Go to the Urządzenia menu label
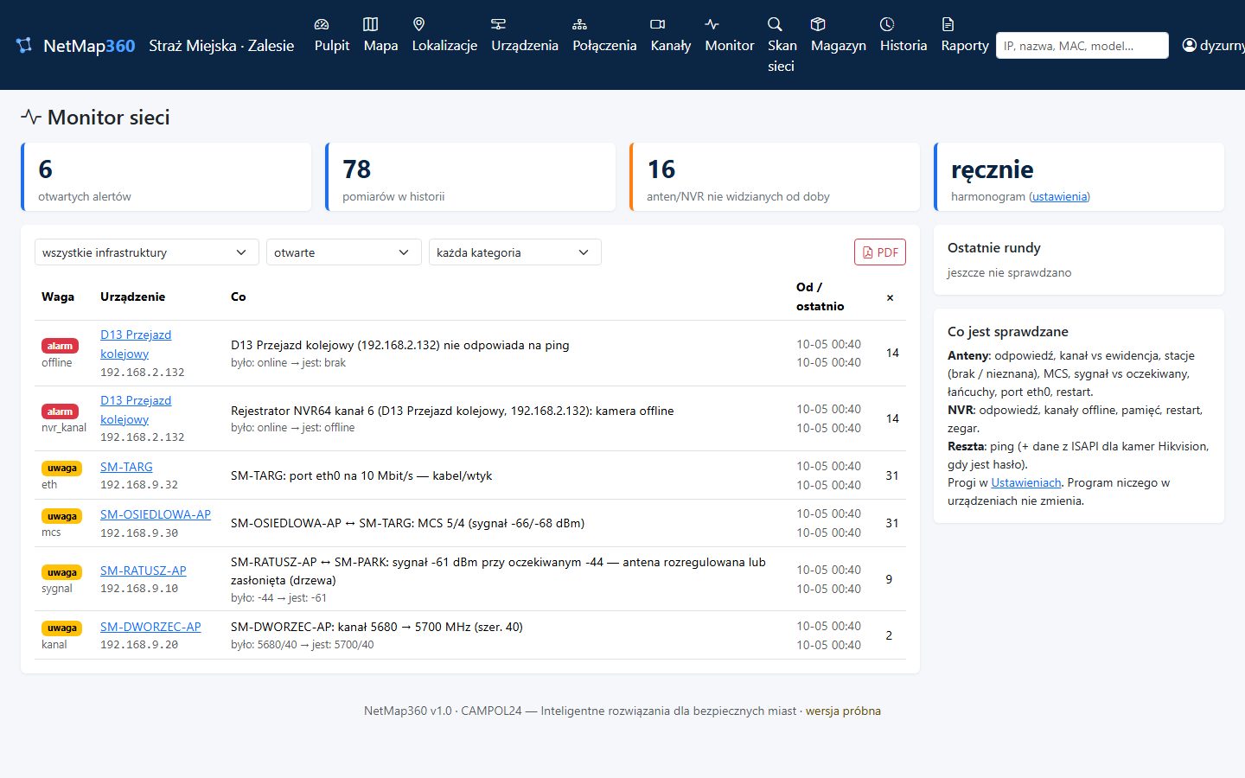 [525, 46]
